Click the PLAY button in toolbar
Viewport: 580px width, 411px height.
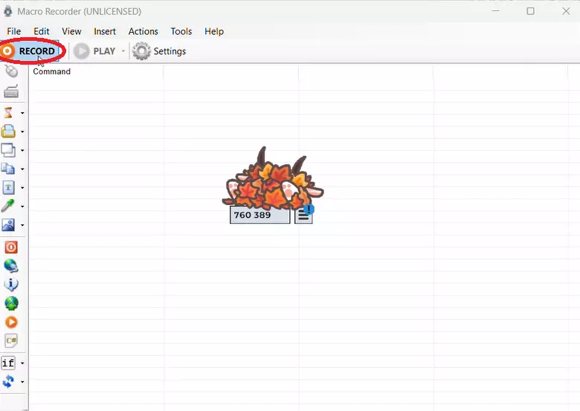pyautogui.click(x=94, y=51)
